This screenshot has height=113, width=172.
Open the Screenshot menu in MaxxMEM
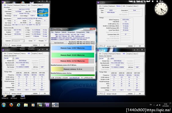pyautogui.click(x=71, y=32)
